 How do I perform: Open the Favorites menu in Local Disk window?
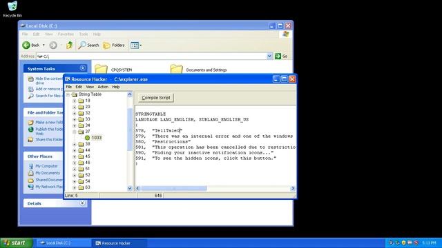coord(66,34)
